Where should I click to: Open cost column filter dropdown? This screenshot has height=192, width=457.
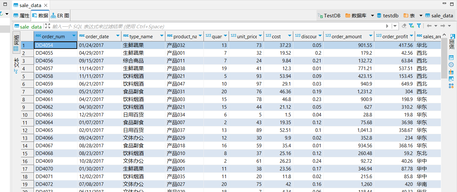[290, 36]
